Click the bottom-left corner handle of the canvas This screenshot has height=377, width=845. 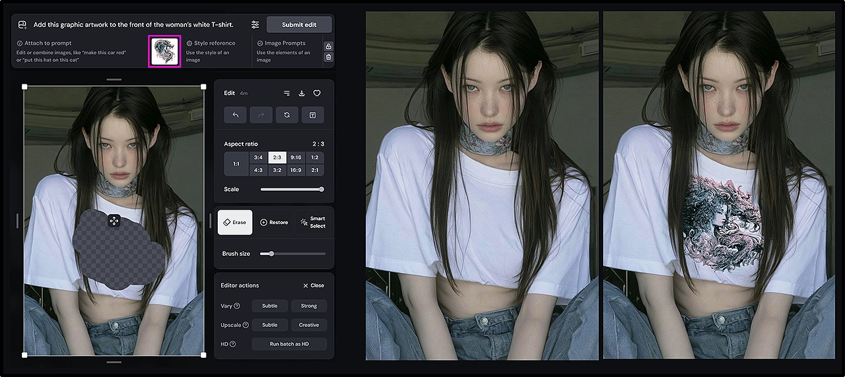24,355
